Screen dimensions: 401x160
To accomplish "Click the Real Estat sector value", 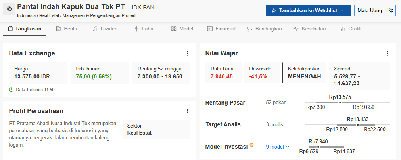I will (x=139, y=133).
